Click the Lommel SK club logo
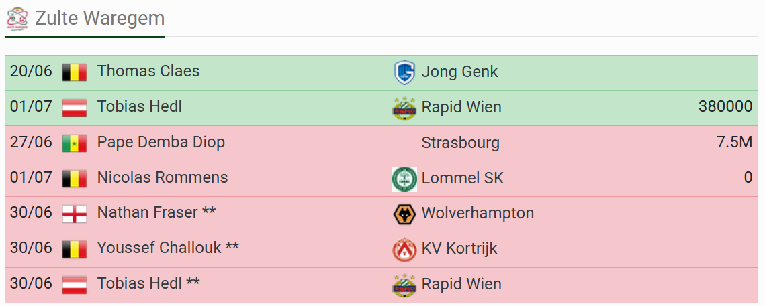The image size is (765, 306). [404, 179]
